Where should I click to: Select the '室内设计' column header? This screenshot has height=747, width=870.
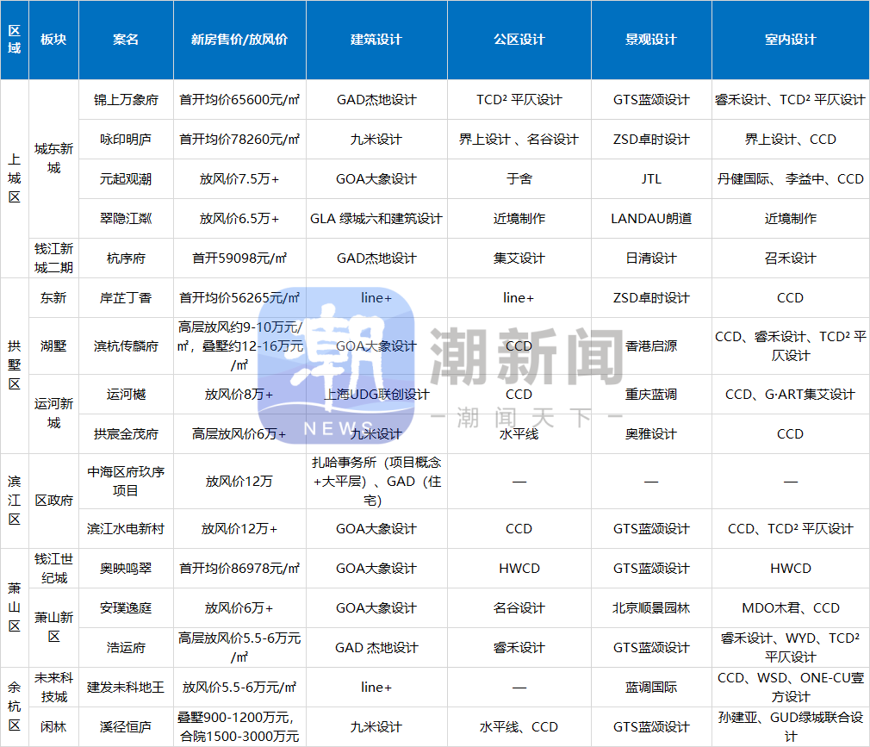pos(791,40)
